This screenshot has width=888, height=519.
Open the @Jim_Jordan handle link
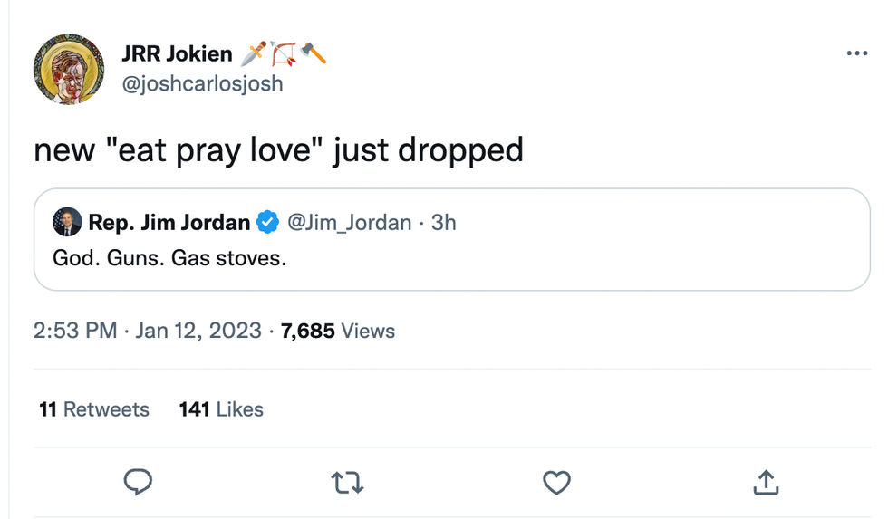point(349,222)
